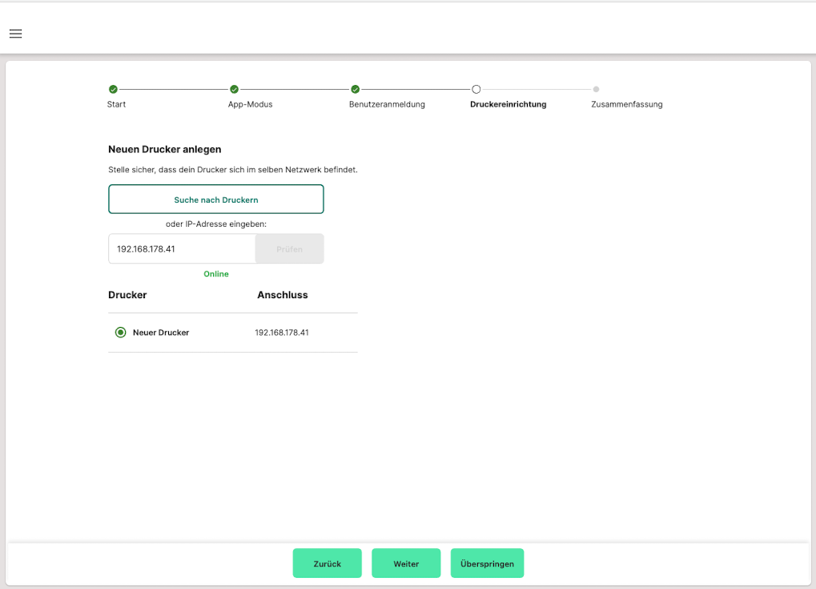Viewport: 816px width, 589px height.
Task: Click the checkmark icon above App-Modus
Action: click(x=234, y=89)
